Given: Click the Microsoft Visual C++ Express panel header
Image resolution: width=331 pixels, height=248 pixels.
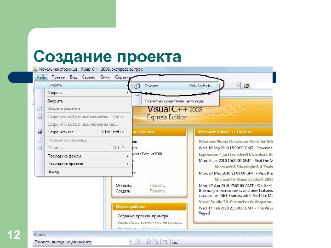Looking at the screenshot, I should coord(233,132).
